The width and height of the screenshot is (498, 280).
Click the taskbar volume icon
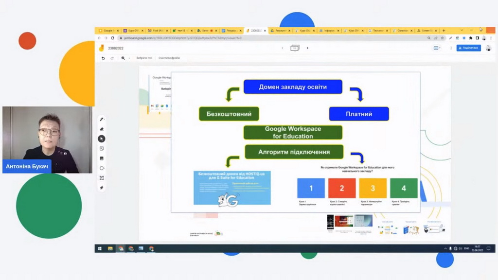460,248
